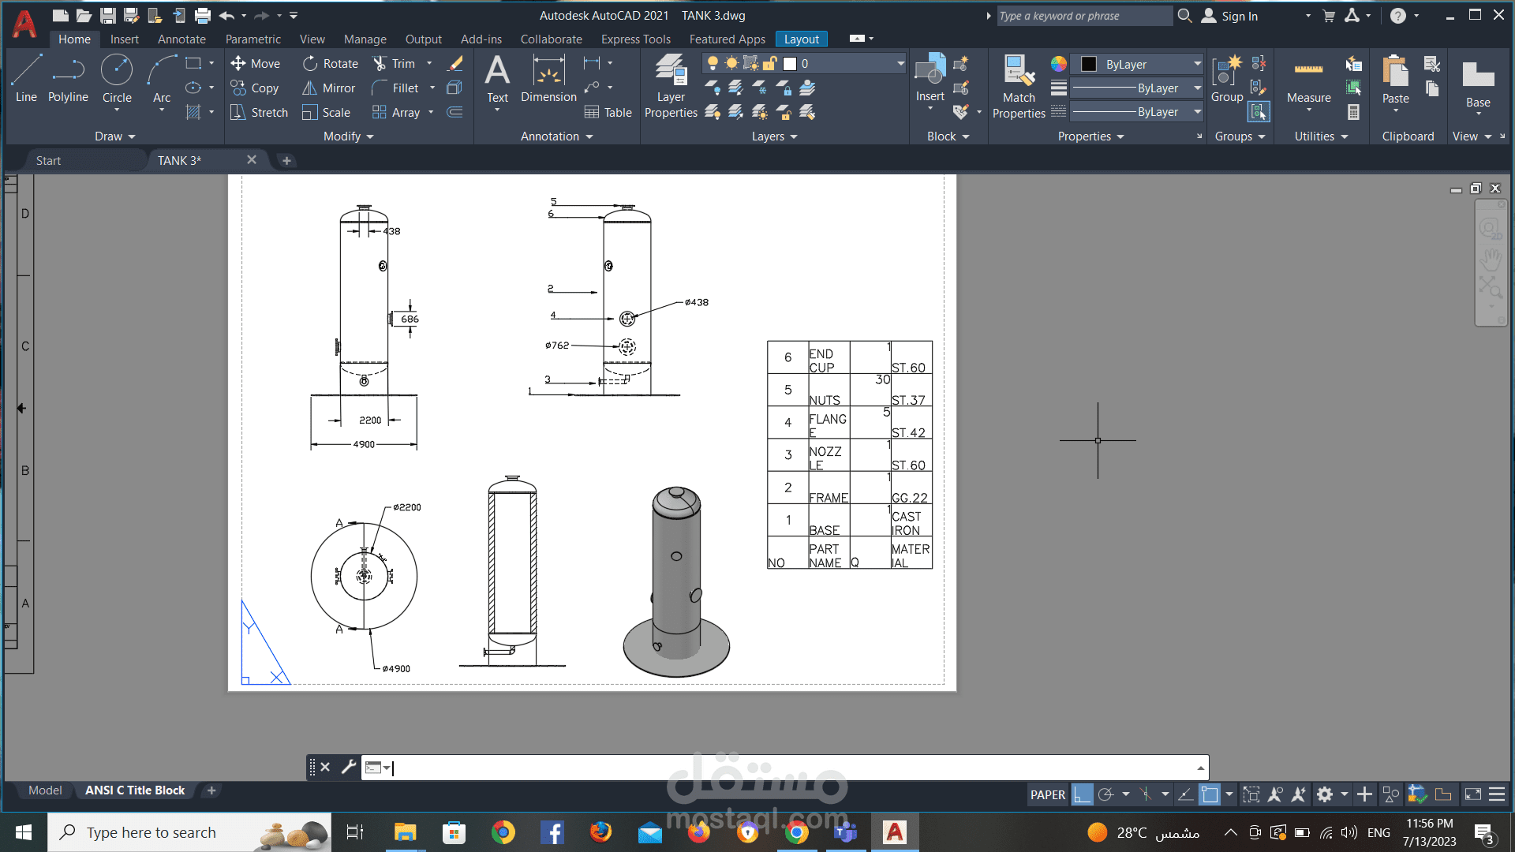Toggle layer lock icon in layer dropdown
The height and width of the screenshot is (852, 1515).
coord(769,64)
